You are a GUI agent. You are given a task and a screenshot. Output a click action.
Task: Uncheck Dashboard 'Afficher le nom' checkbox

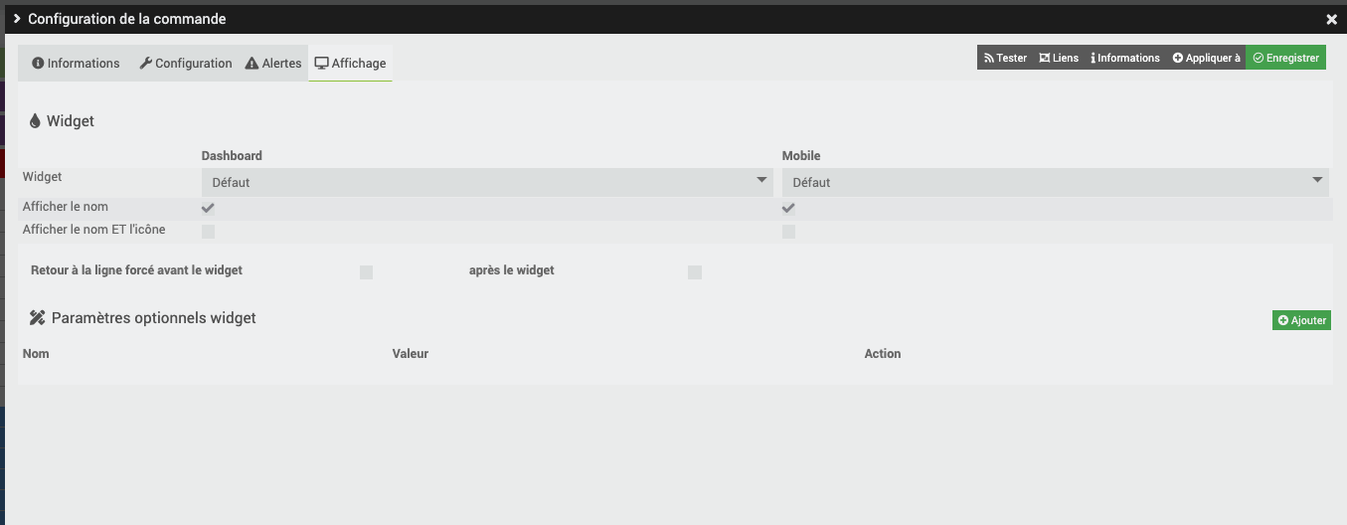point(208,208)
